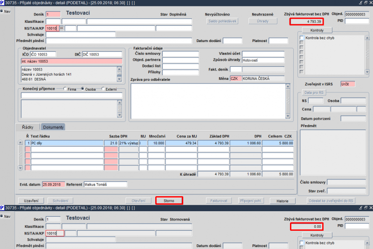Click the ellipsis lookup button beside NS/TA/A/KP
Screen dimensions: 373x249
click(62, 28)
